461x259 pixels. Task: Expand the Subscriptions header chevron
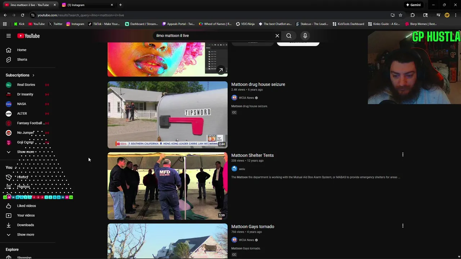[33, 75]
